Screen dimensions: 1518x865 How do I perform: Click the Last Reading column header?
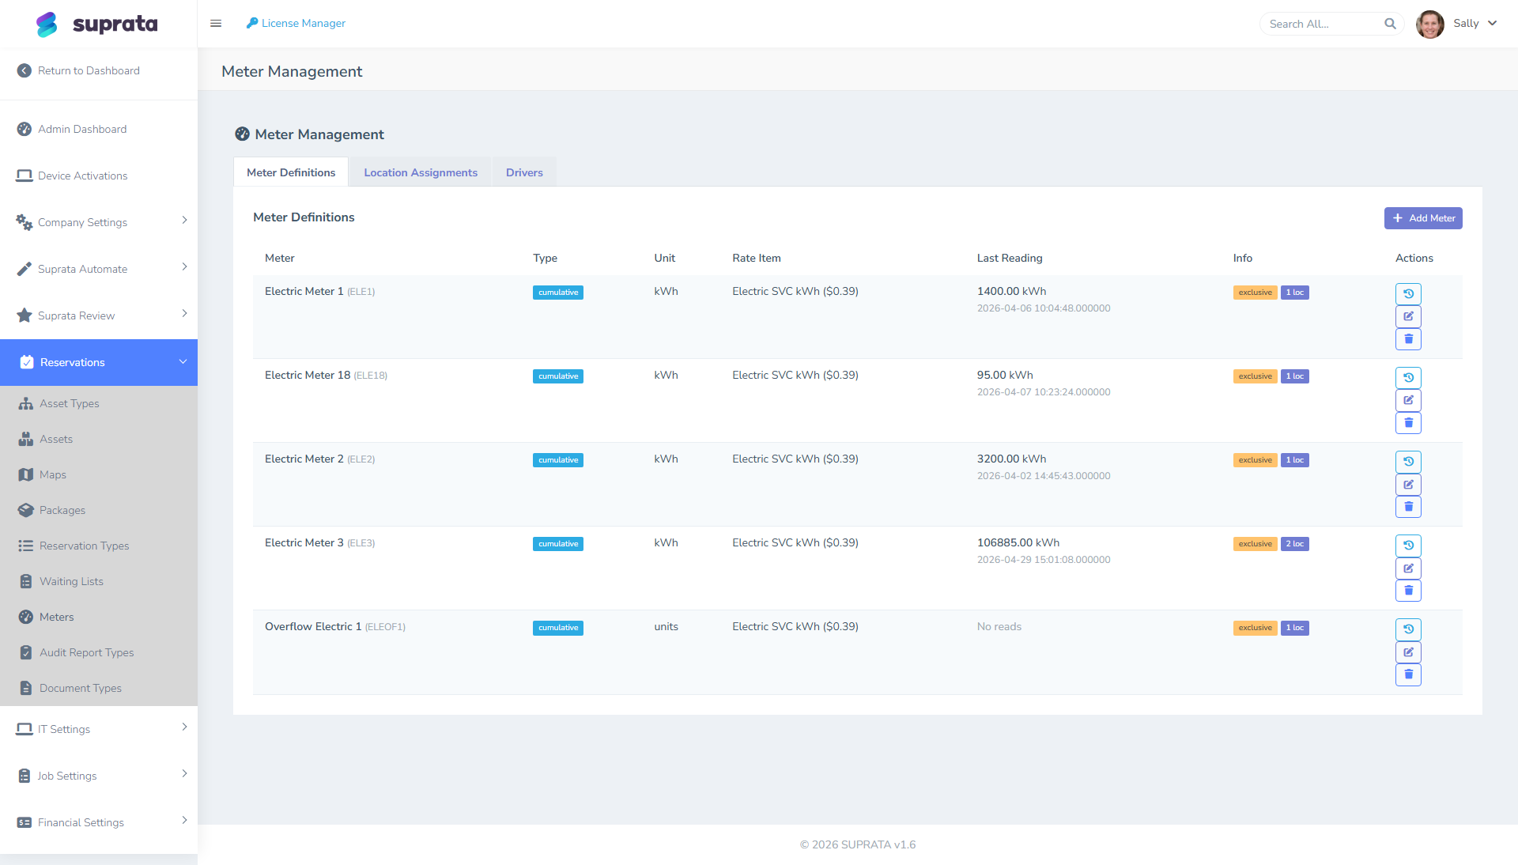(x=1010, y=258)
